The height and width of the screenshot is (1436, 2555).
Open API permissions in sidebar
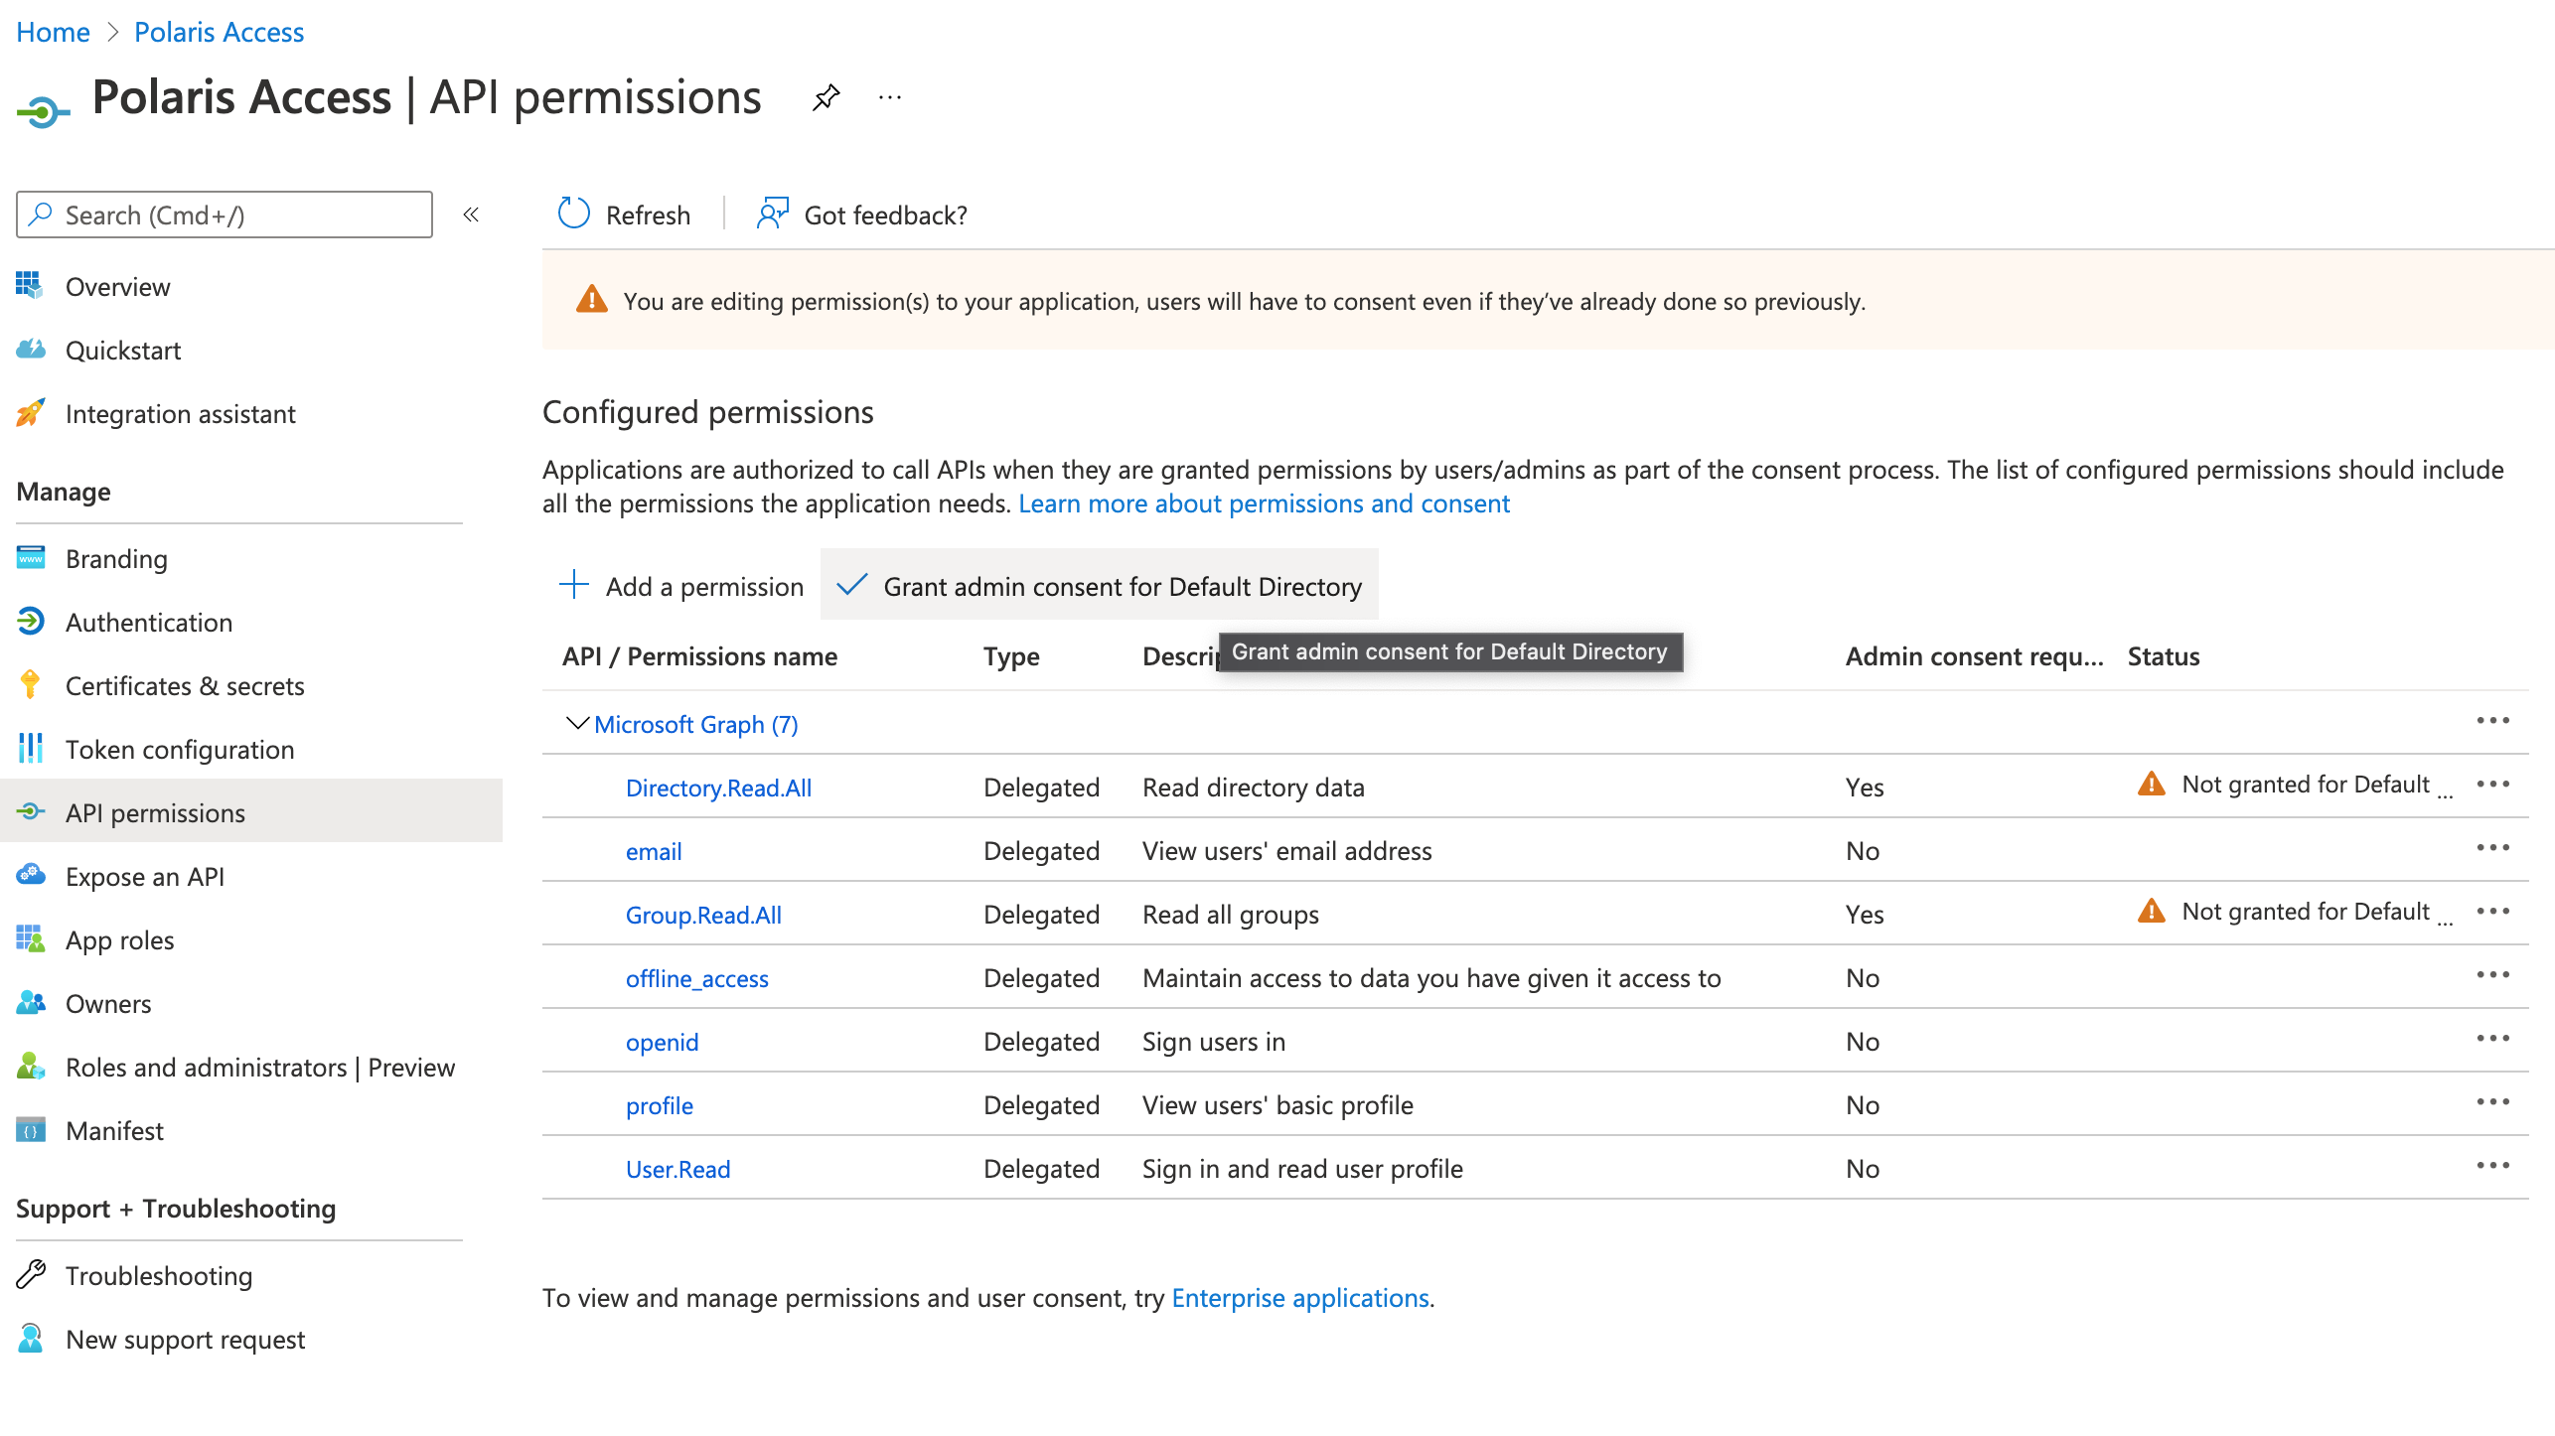click(x=251, y=812)
